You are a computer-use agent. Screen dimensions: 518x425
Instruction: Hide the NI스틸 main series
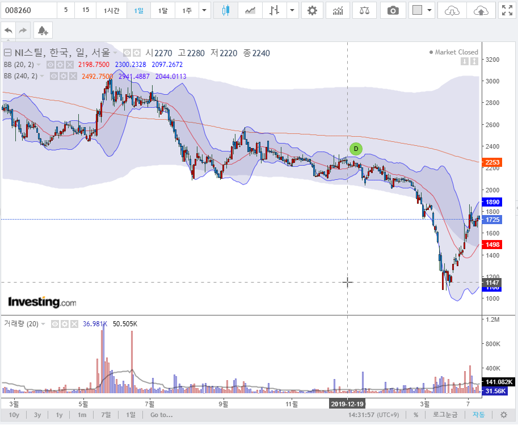point(127,53)
